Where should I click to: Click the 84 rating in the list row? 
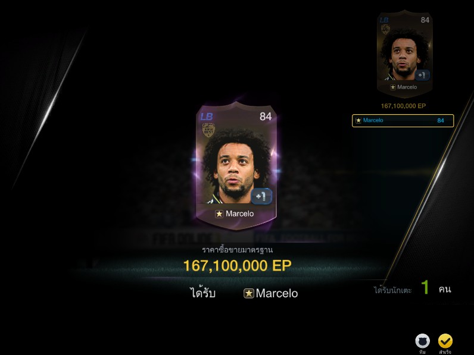(x=441, y=121)
